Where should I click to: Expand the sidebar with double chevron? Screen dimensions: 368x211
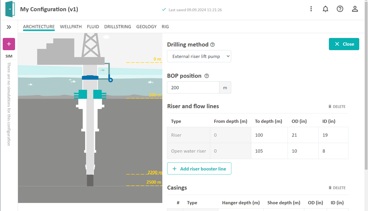pos(9,27)
